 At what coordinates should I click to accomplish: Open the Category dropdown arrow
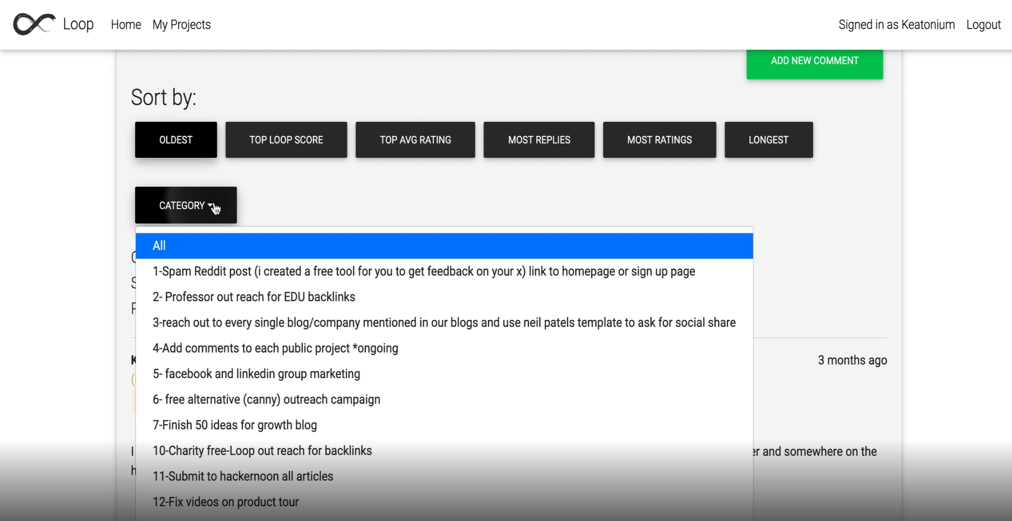click(x=211, y=205)
